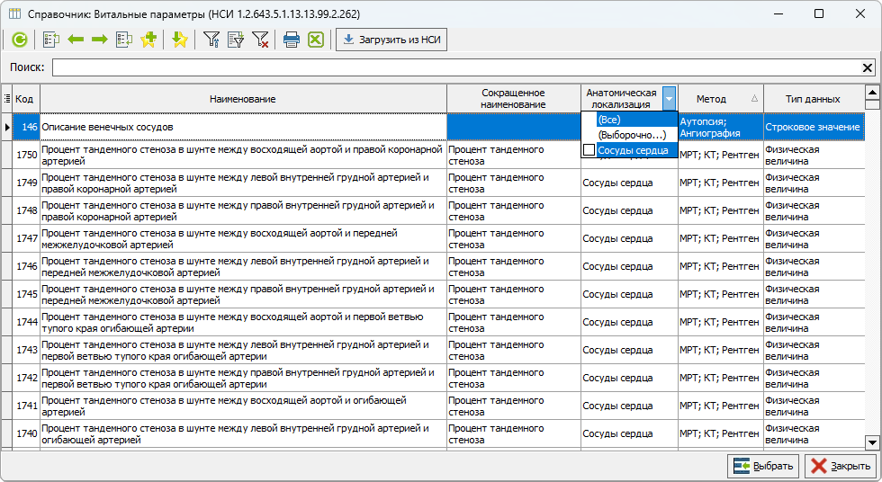Click Процент тандемного стеноза short name in row 1747
The height and width of the screenshot is (482, 882).
[x=514, y=239]
